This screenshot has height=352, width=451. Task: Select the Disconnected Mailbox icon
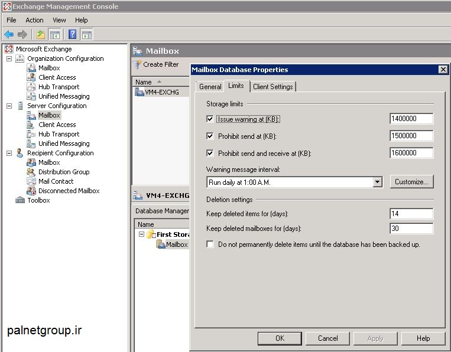tap(31, 191)
